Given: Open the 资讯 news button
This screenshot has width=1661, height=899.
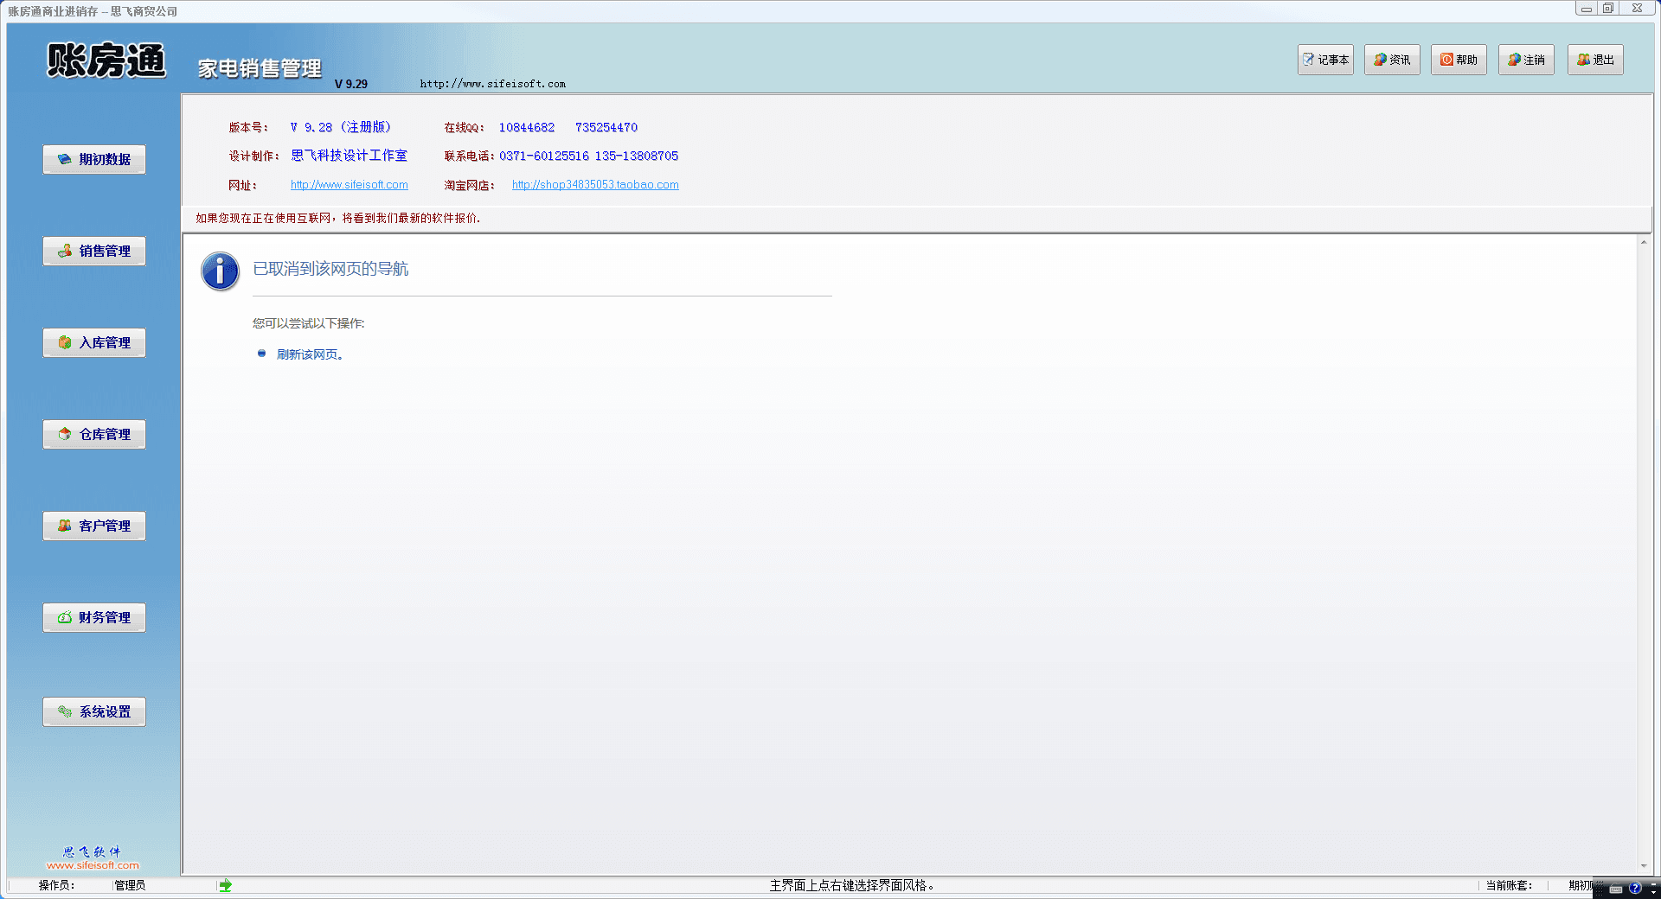Looking at the screenshot, I should tap(1392, 60).
